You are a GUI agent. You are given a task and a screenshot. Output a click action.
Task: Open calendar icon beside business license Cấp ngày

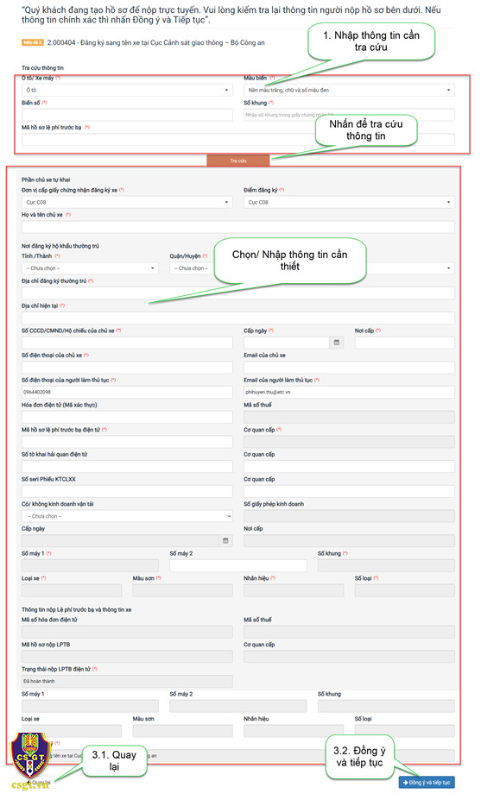[x=225, y=541]
